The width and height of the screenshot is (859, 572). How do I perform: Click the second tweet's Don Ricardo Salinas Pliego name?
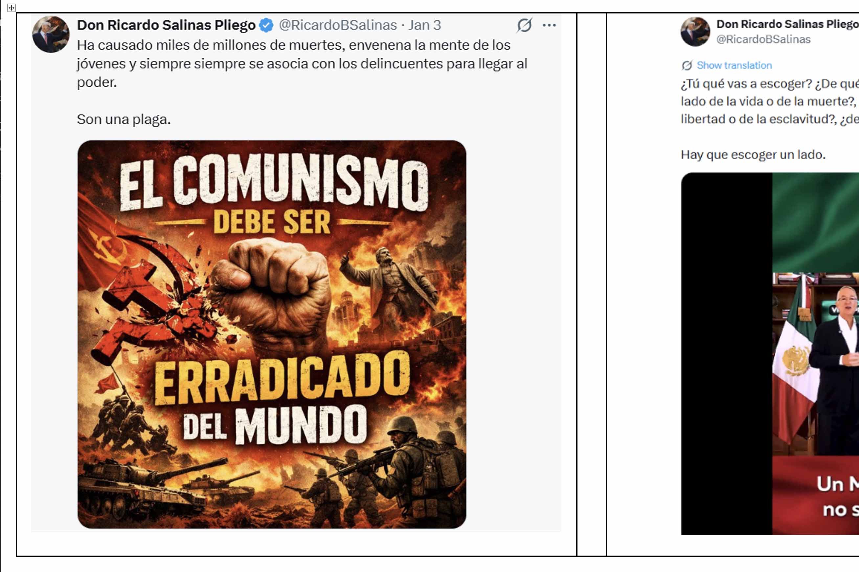click(787, 24)
